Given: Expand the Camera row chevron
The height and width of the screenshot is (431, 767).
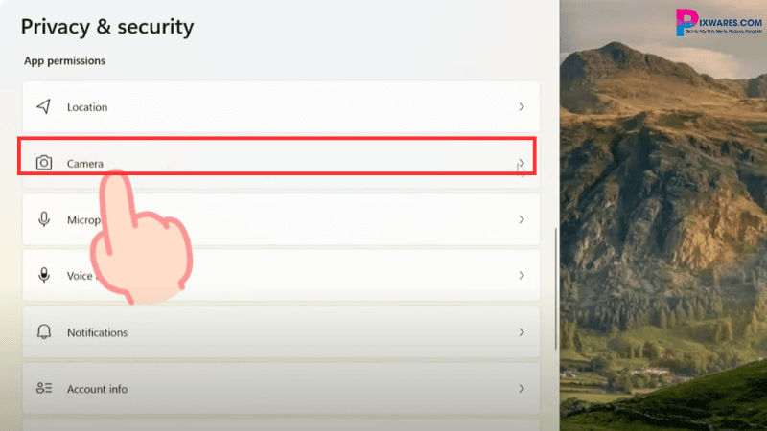Looking at the screenshot, I should click(522, 164).
